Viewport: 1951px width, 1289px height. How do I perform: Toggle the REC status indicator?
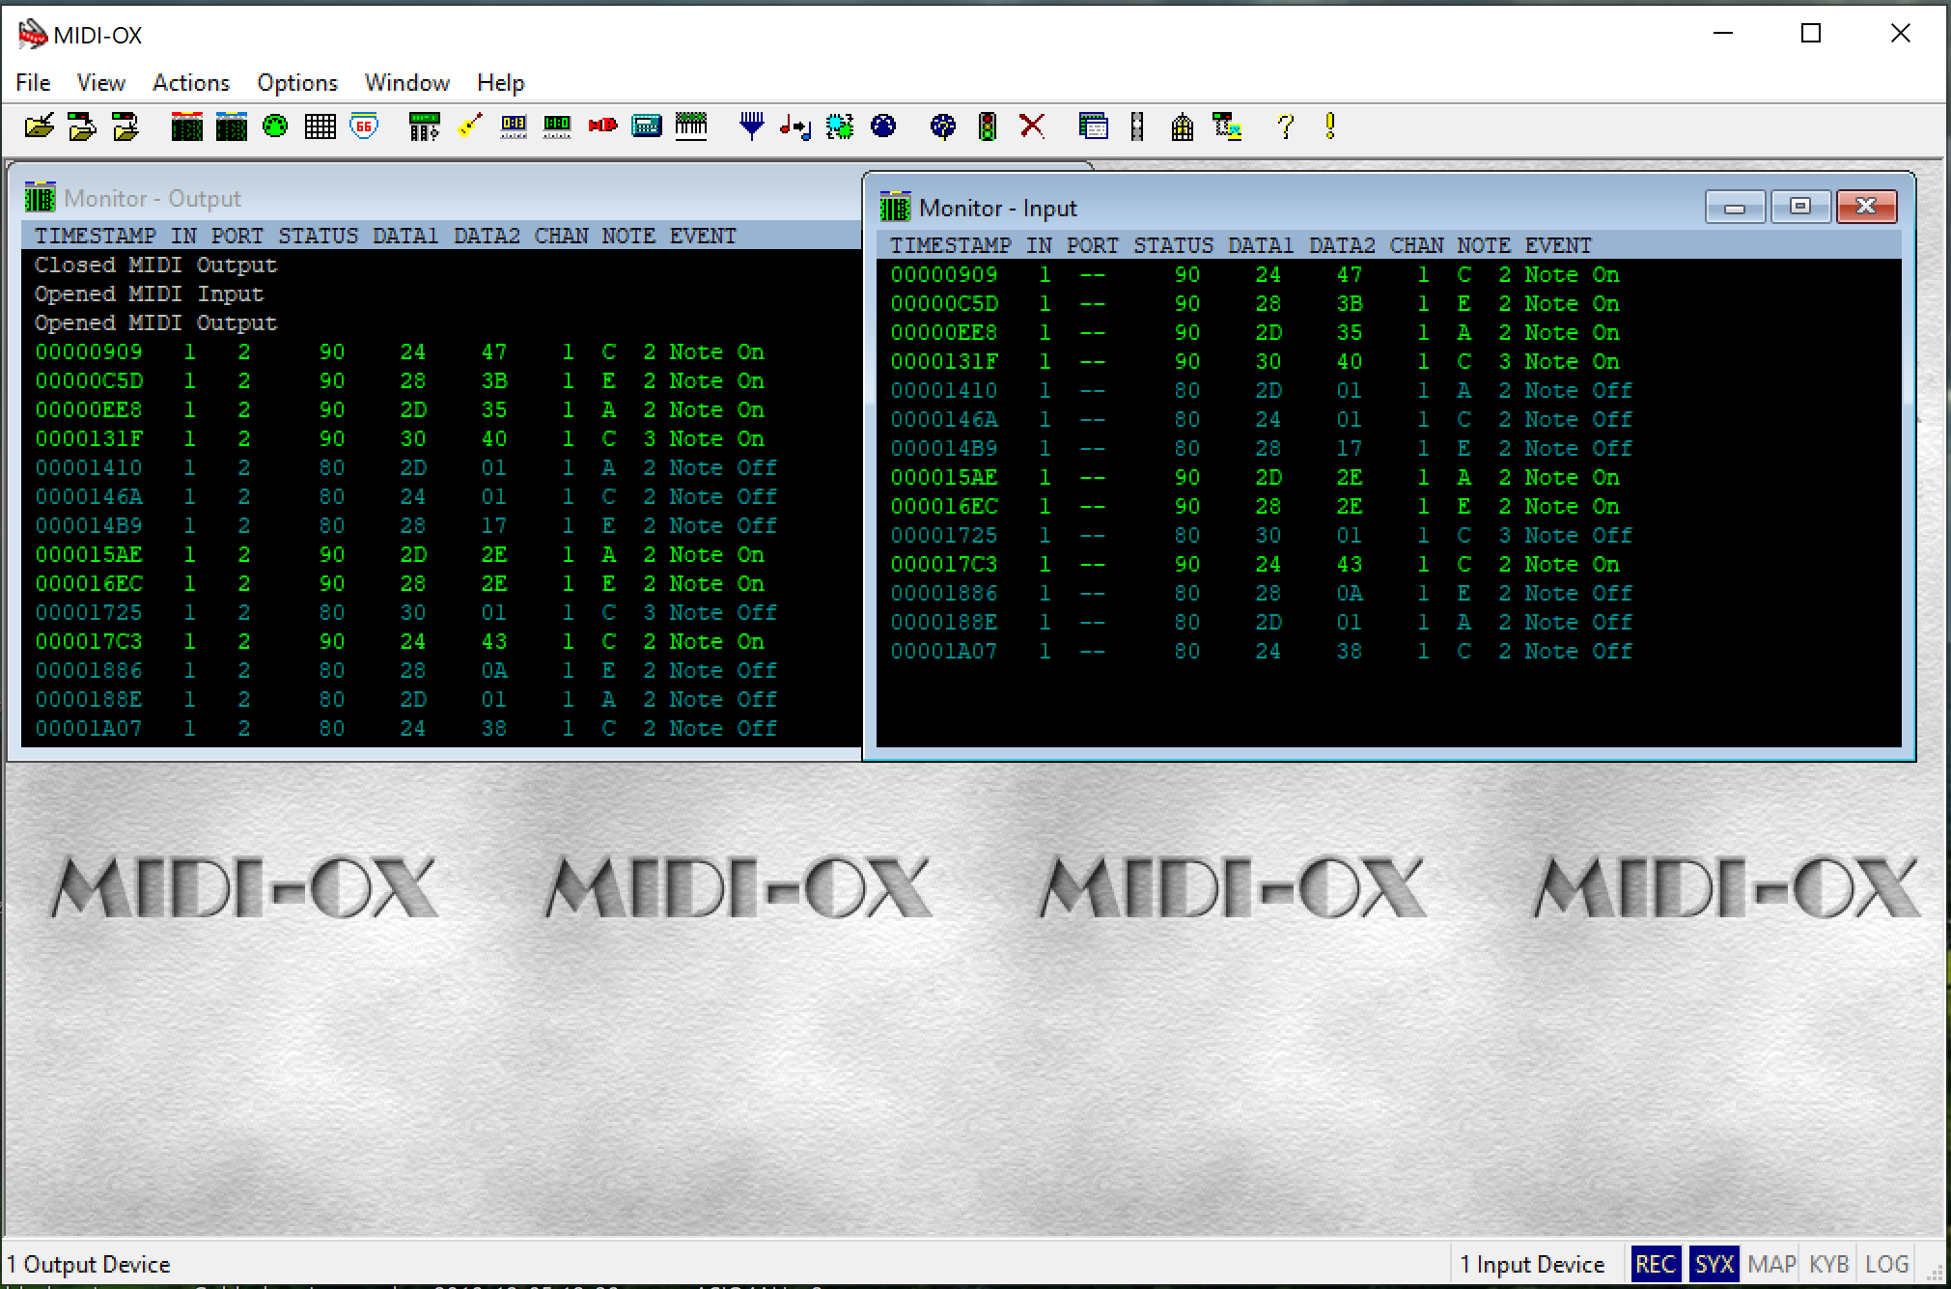pyautogui.click(x=1655, y=1264)
